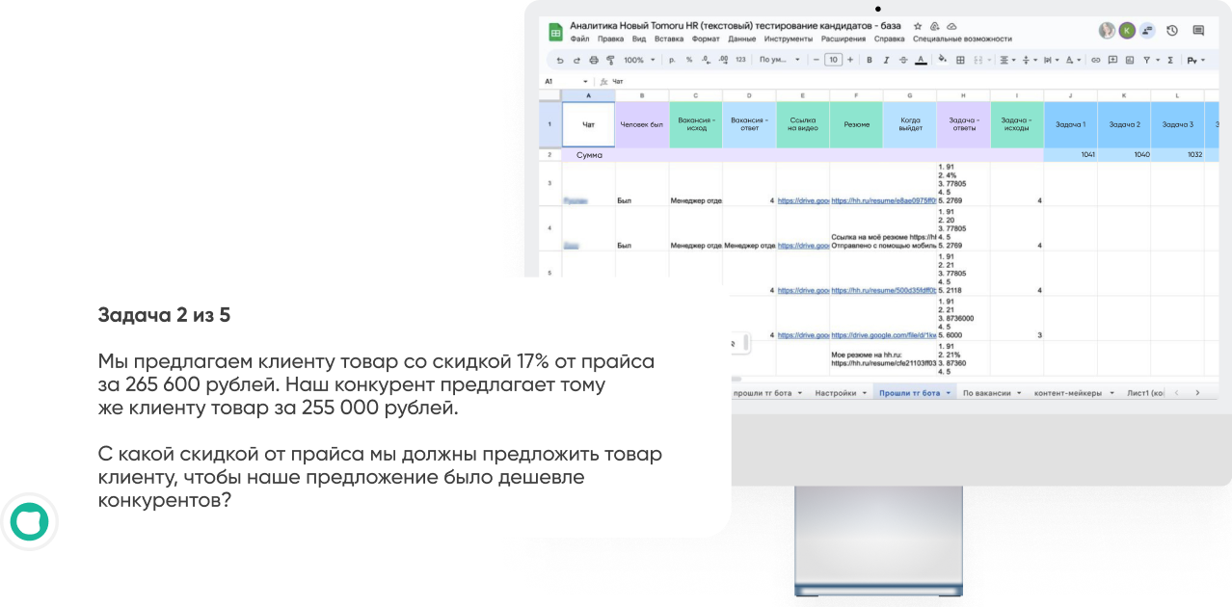Format cell as percent
Viewport: 1232px width, 607px height.
[x=689, y=60]
